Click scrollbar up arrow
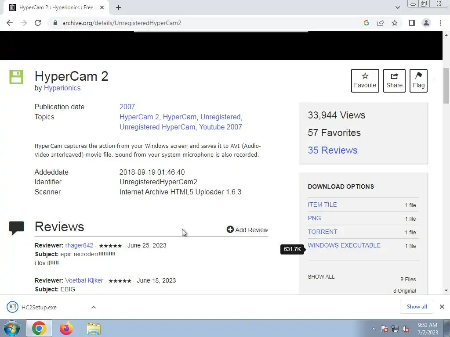 [446, 35]
